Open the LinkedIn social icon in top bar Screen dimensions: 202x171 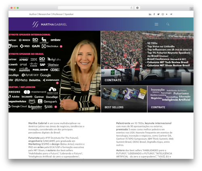[150, 14]
